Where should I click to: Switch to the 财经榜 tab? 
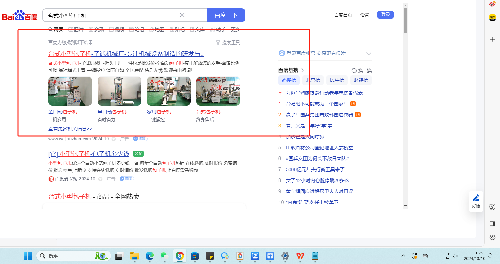pos(361,80)
